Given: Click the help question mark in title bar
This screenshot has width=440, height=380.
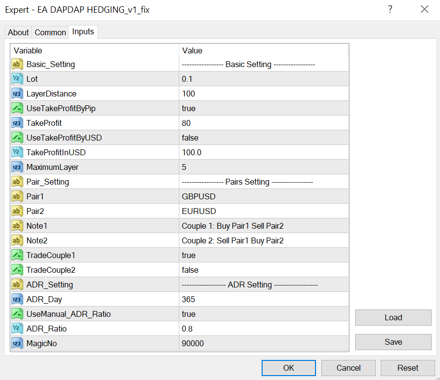Looking at the screenshot, I should tap(390, 9).
